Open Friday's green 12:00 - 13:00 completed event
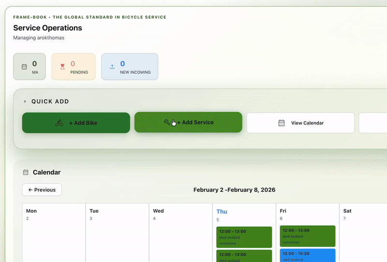The height and width of the screenshot is (262, 387). (308, 236)
